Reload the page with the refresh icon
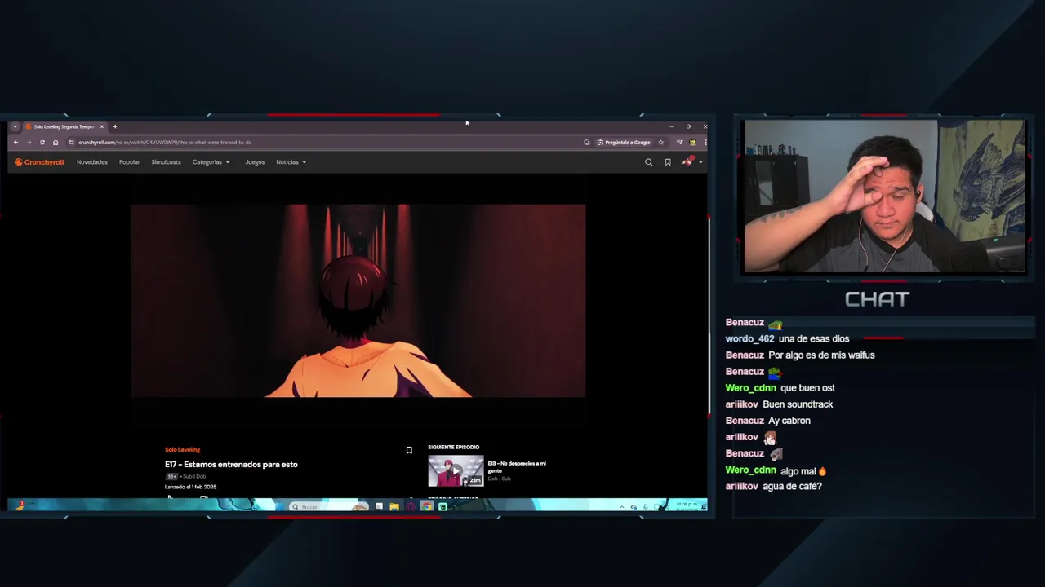Screen dimensions: 1045x587 (x=42, y=143)
